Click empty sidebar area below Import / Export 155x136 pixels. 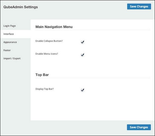coord(15,89)
